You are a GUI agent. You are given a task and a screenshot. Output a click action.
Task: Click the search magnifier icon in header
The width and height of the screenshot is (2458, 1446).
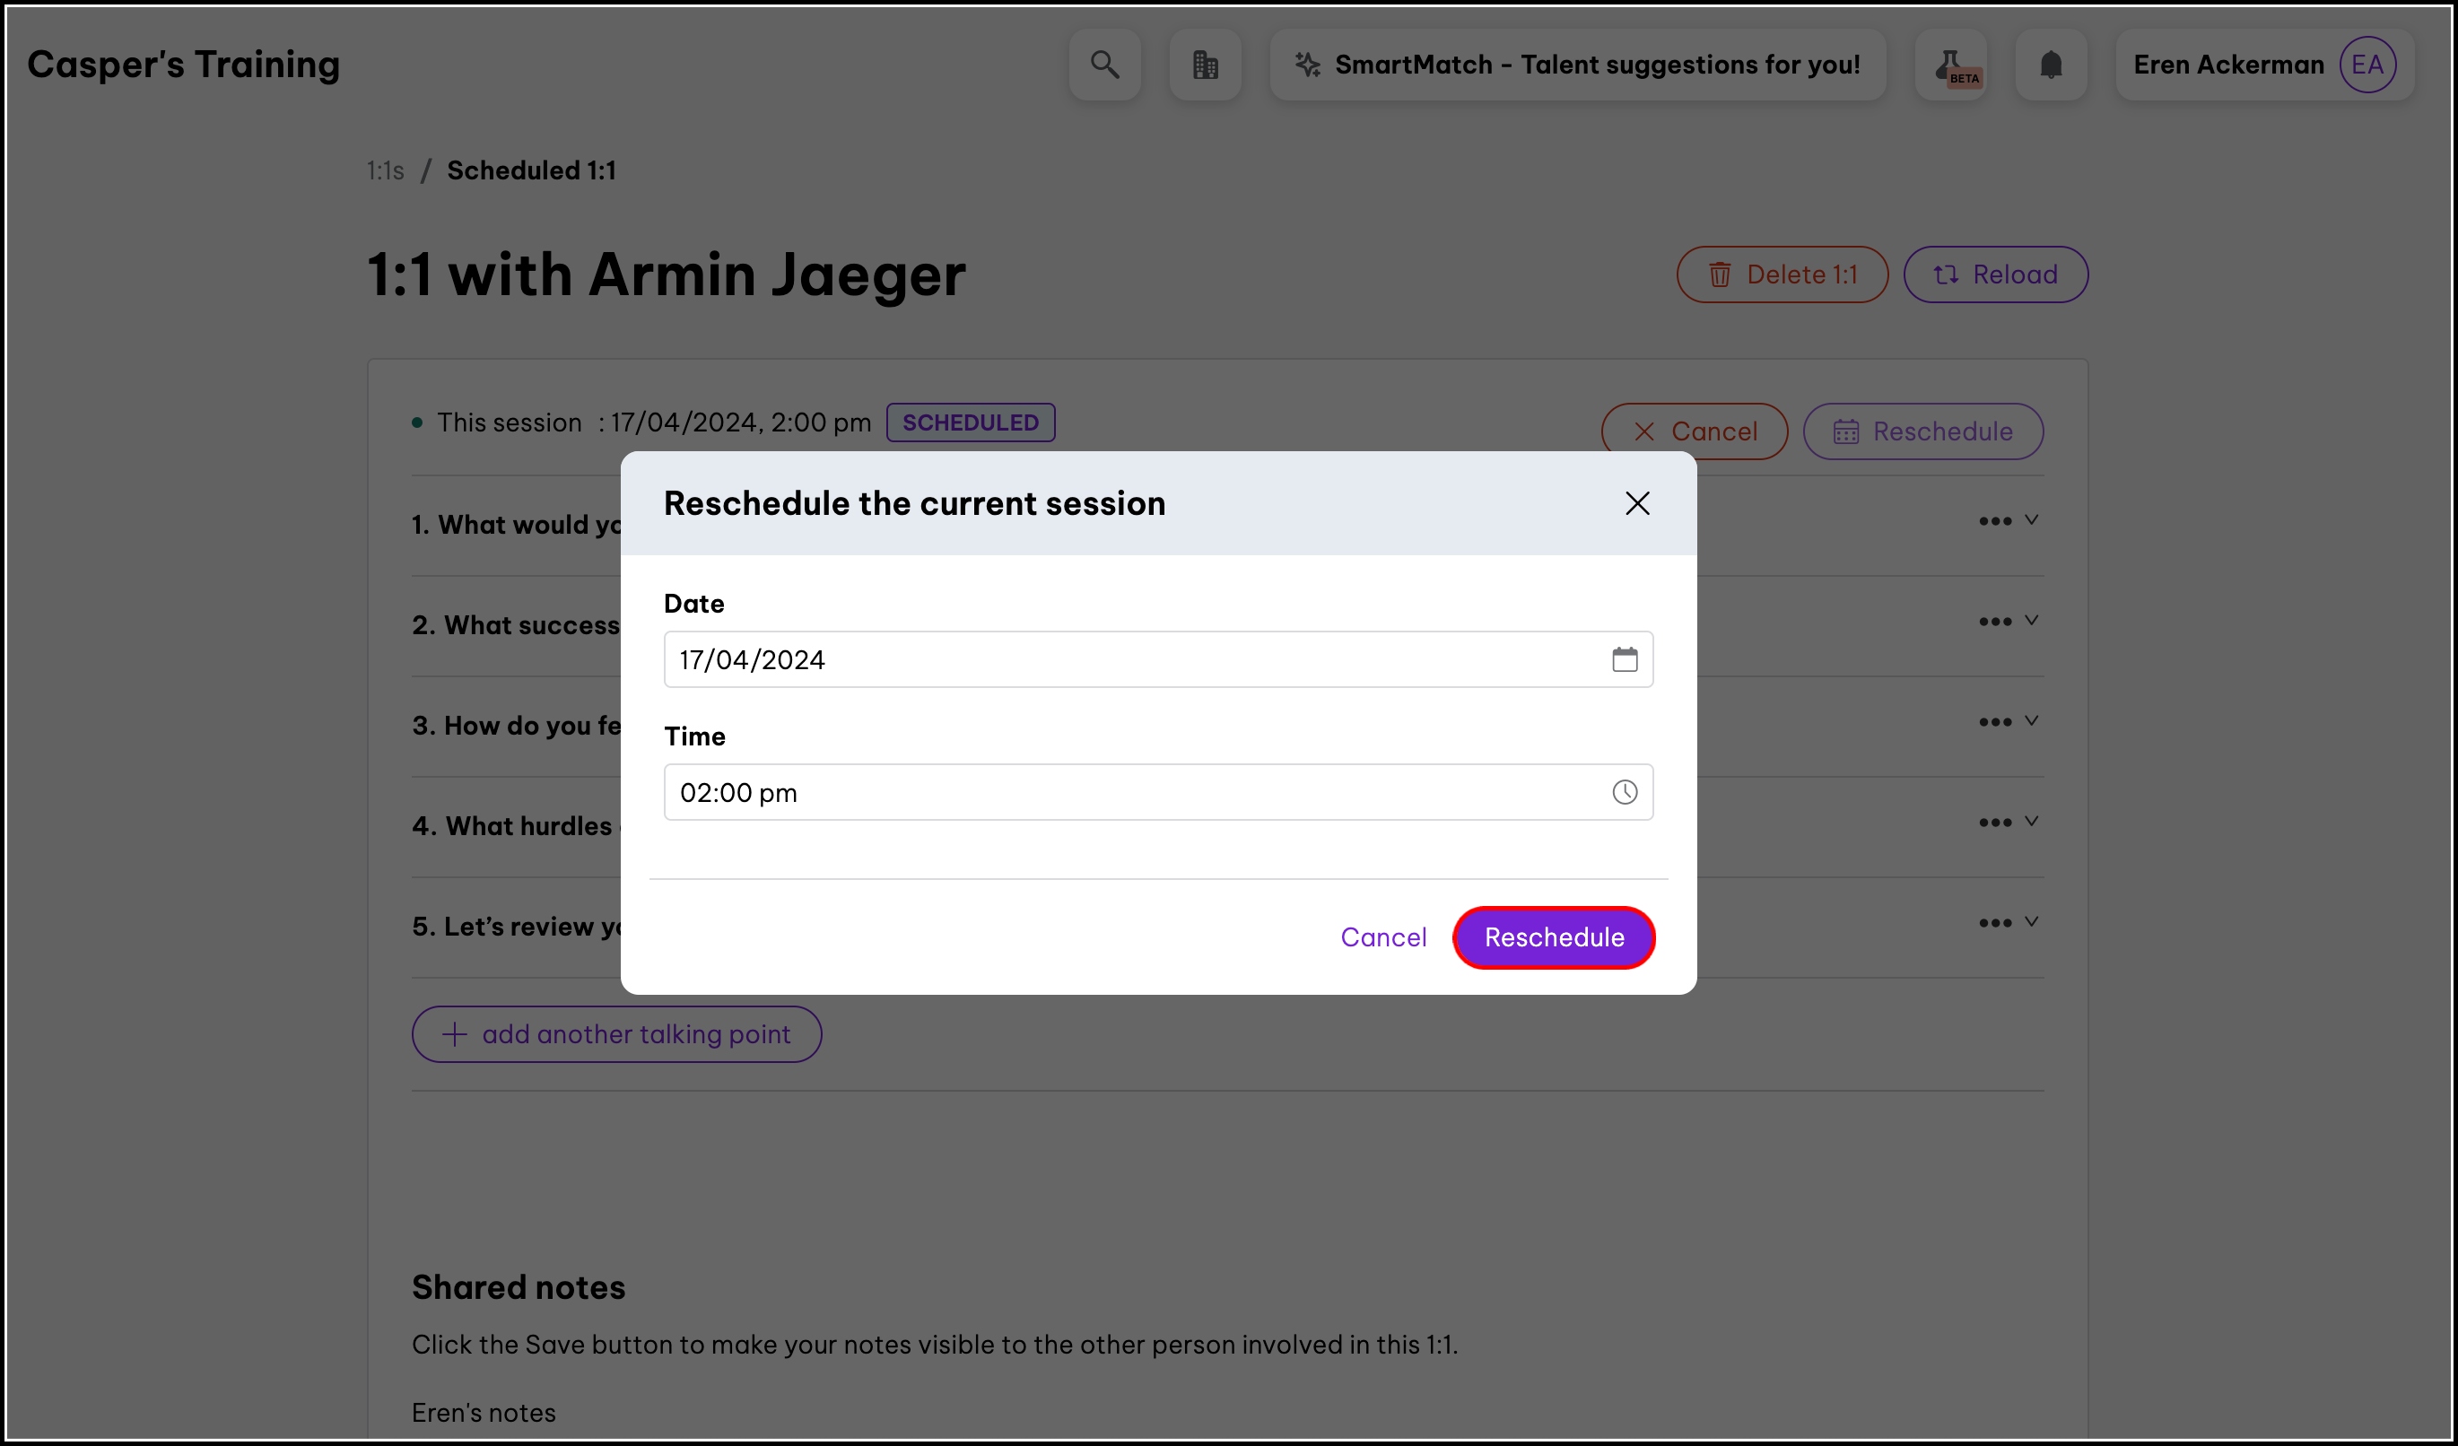pos(1104,65)
